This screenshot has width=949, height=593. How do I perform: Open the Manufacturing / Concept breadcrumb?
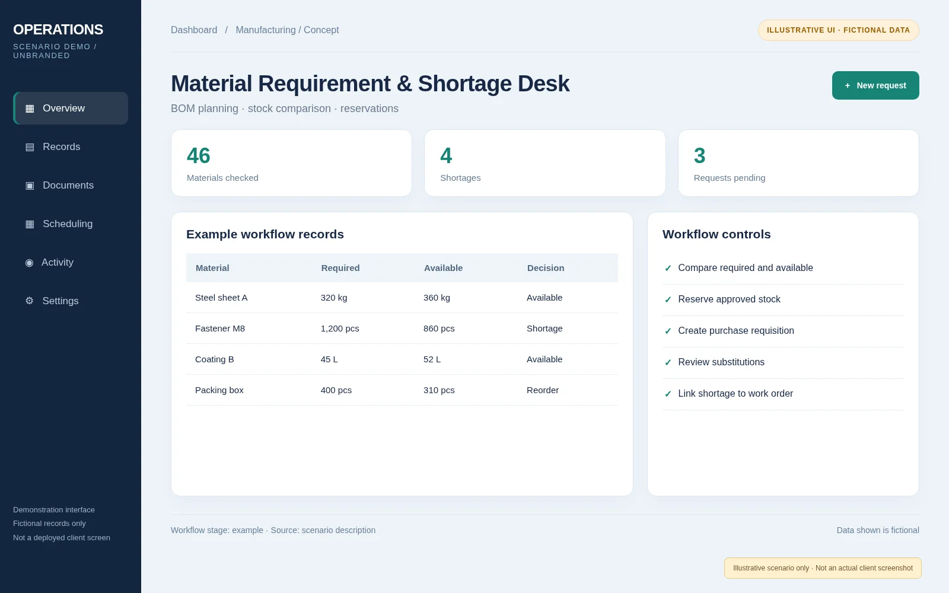click(287, 30)
